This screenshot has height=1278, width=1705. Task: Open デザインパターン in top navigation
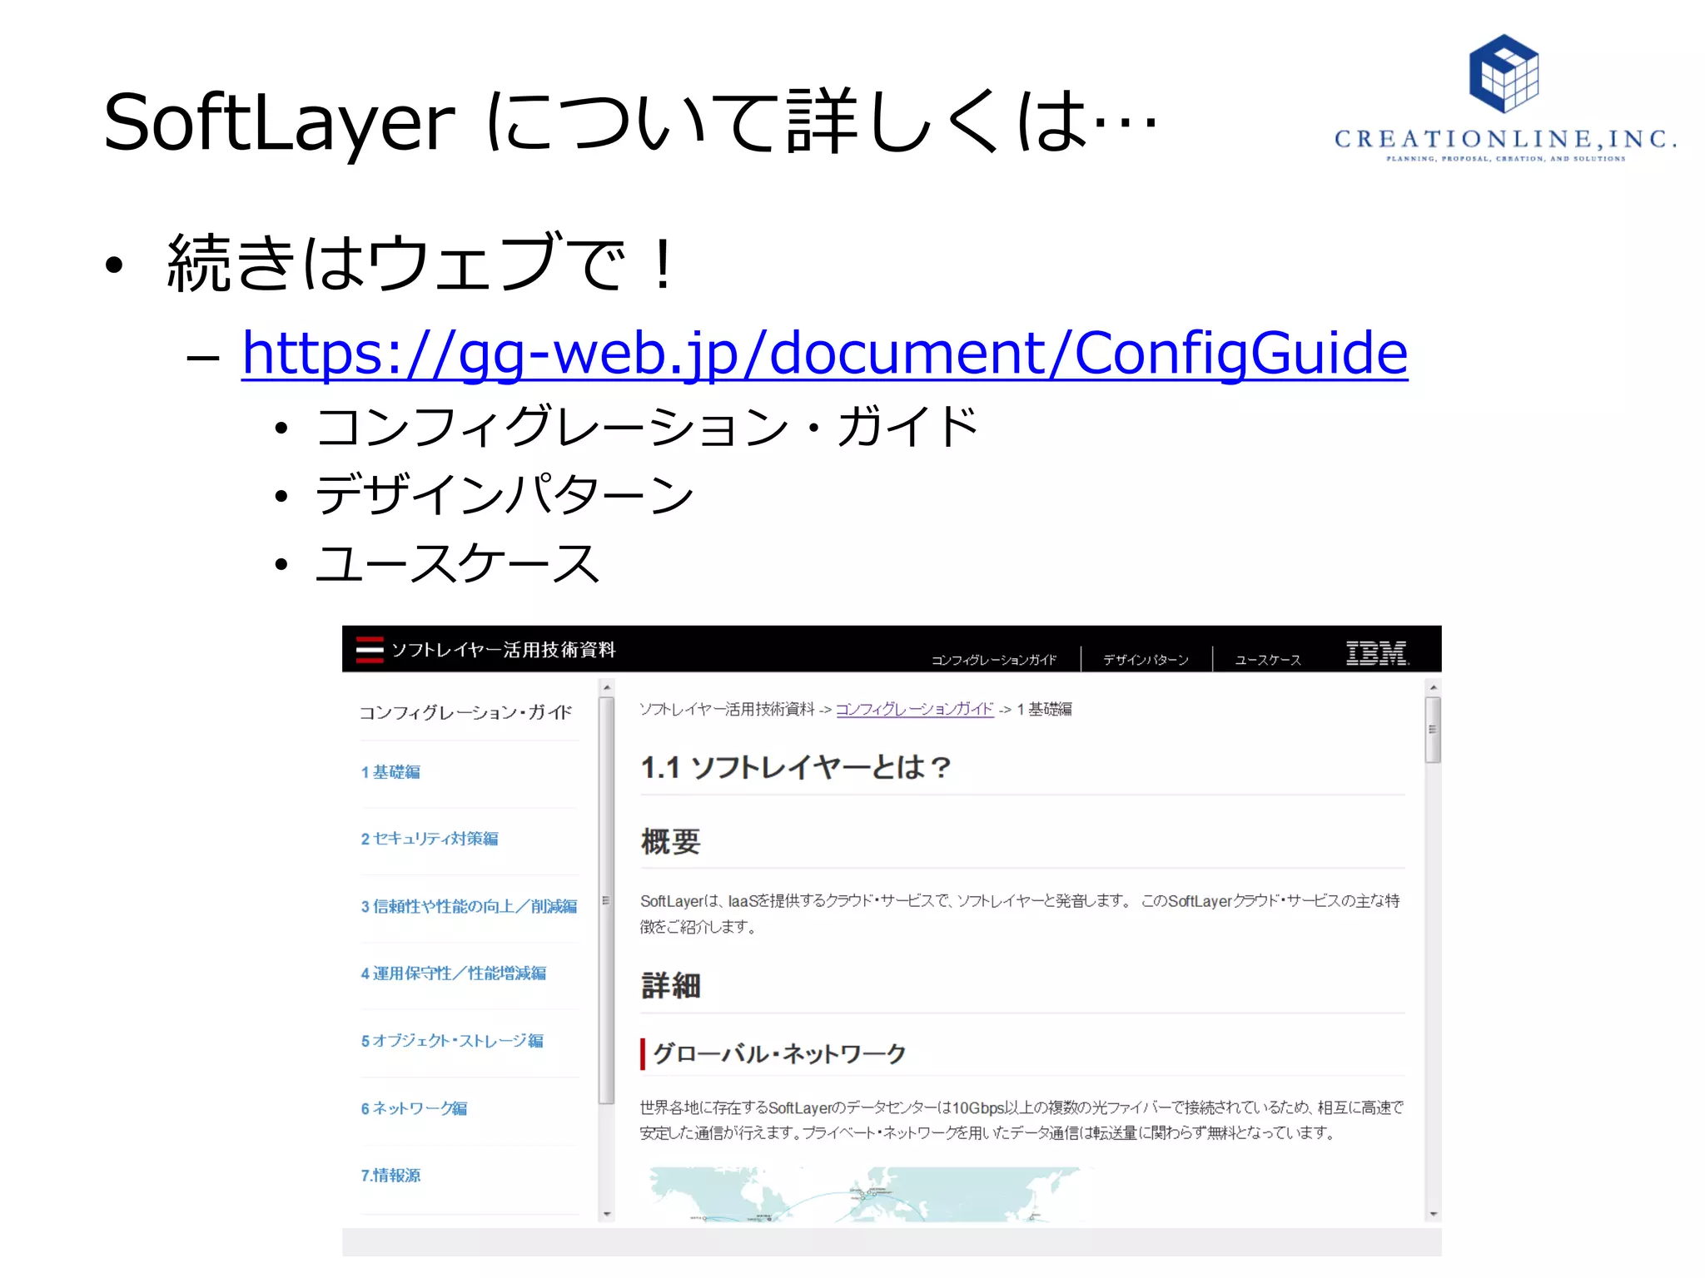[1146, 660]
